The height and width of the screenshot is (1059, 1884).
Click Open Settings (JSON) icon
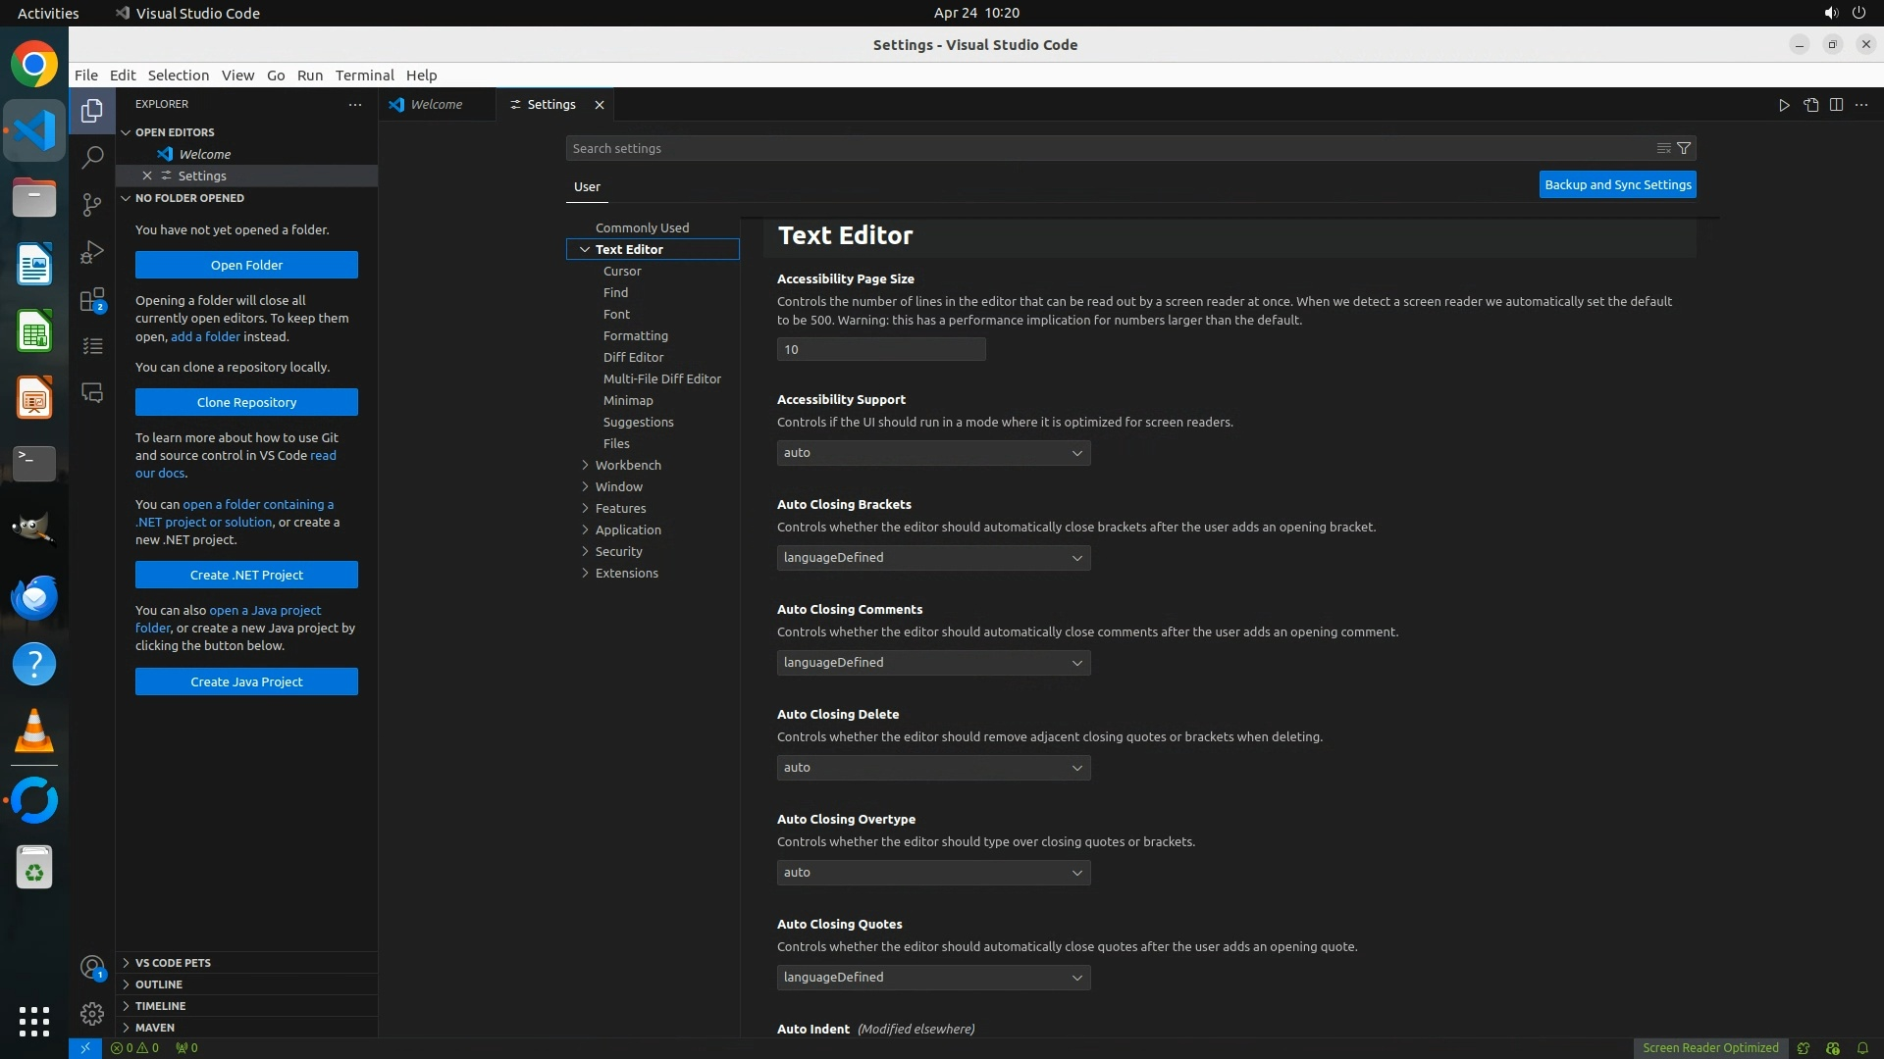point(1810,105)
